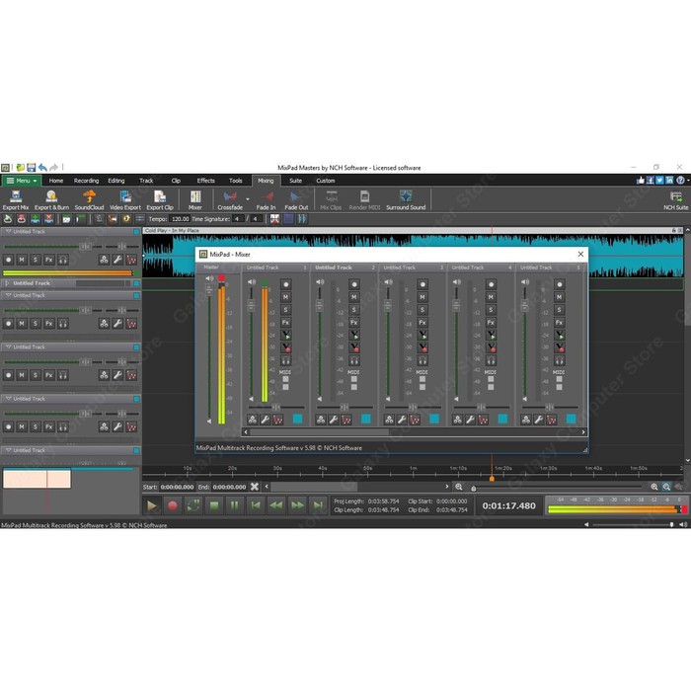This screenshot has height=691, width=691.
Task: Toggle upper MIDI checkbox in mixer track 1
Action: (285, 379)
